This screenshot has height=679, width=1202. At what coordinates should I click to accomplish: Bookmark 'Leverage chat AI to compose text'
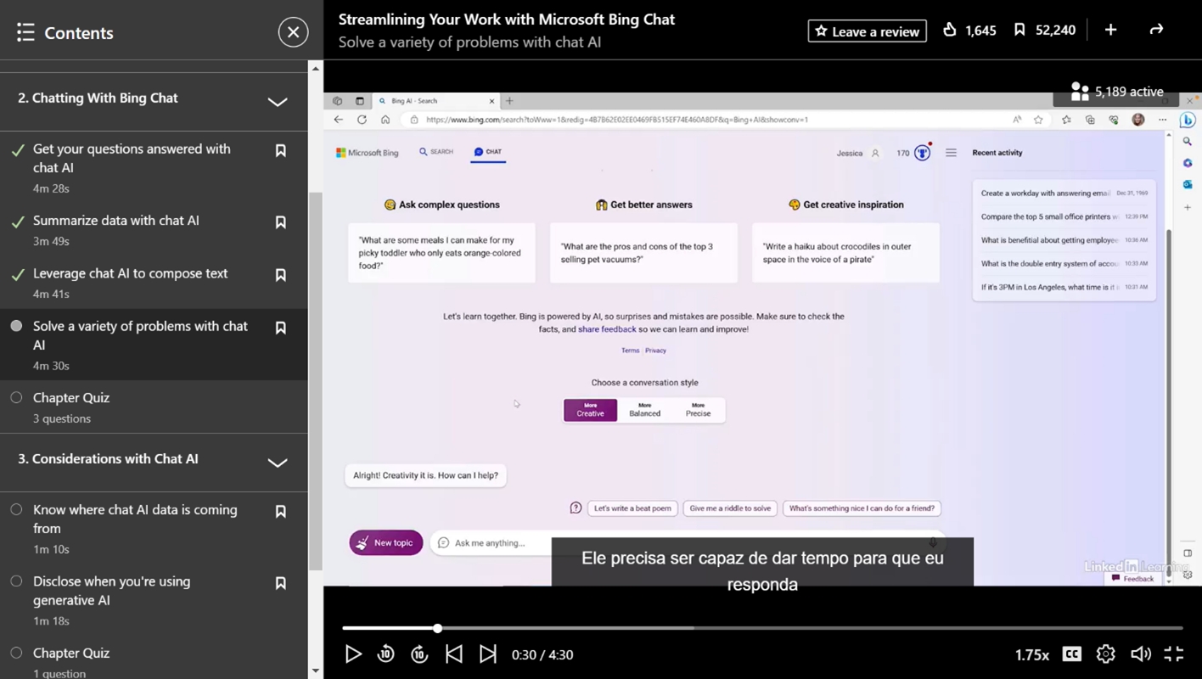coord(280,275)
